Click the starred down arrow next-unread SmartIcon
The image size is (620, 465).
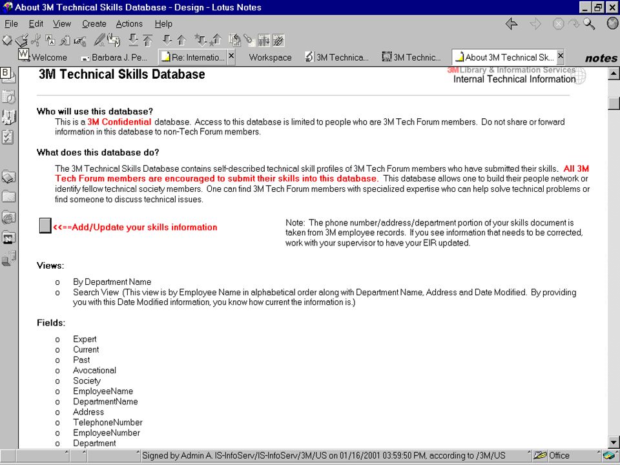pyautogui.click(x=201, y=39)
